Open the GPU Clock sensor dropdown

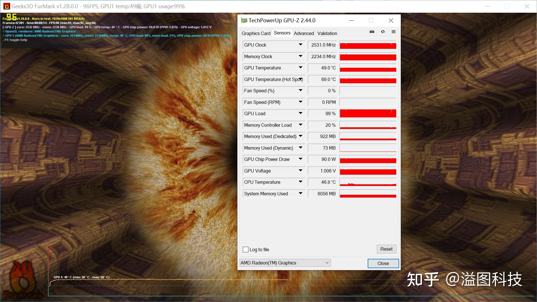(x=300, y=45)
